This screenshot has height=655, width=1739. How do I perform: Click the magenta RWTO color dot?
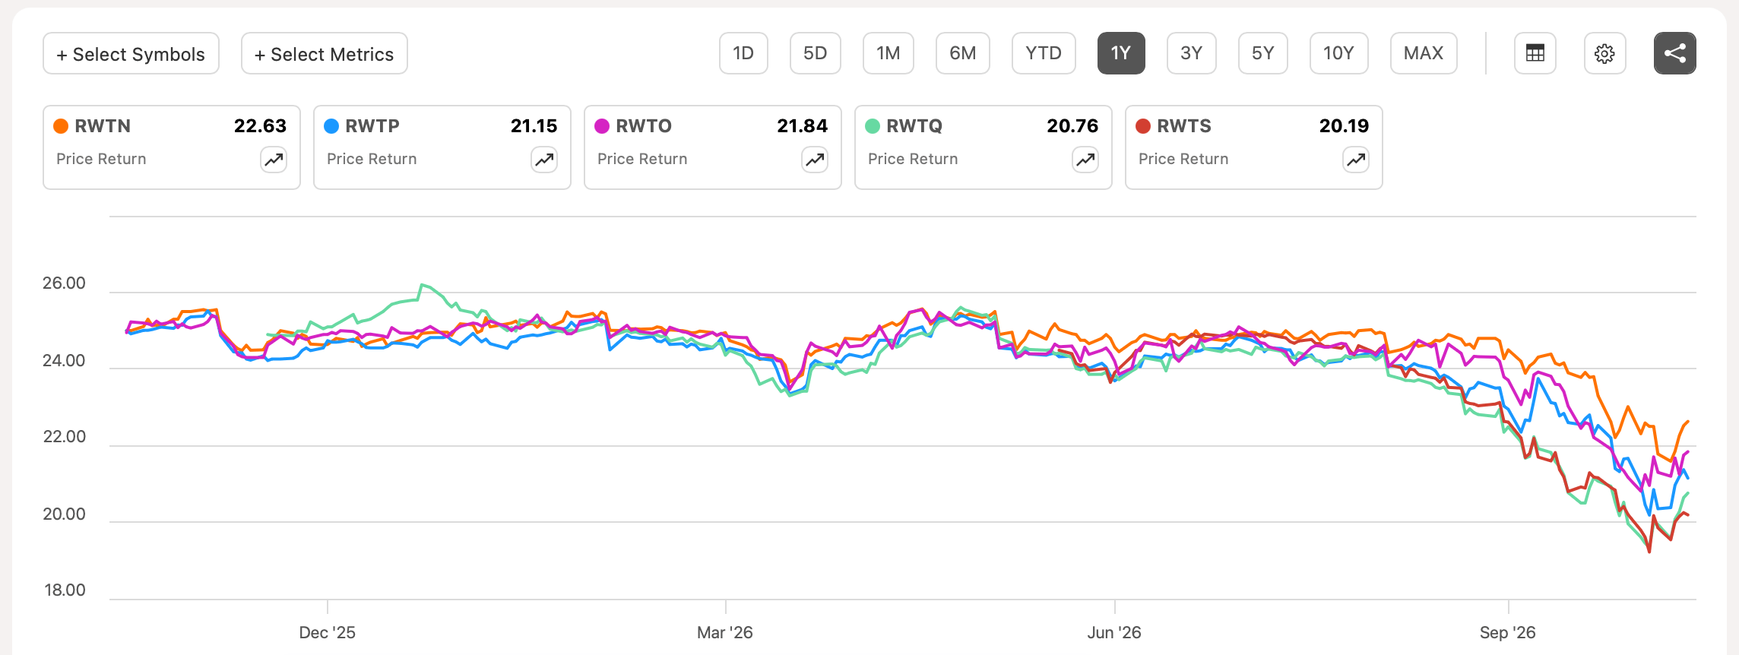[x=602, y=126]
